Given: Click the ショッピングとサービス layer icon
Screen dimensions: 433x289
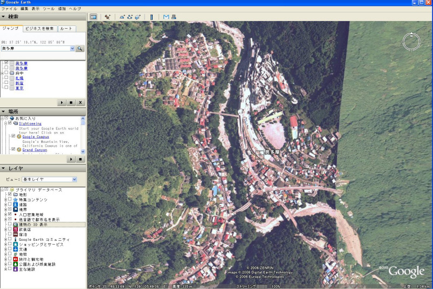Looking at the screenshot, I should (16, 244).
